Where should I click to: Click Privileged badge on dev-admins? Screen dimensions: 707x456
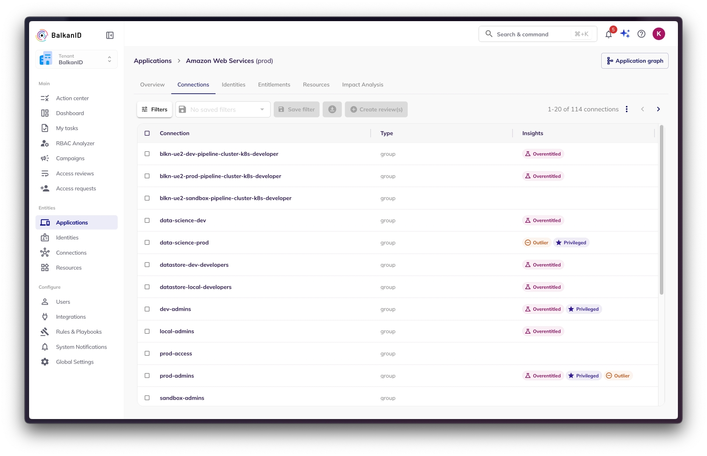[x=584, y=309]
